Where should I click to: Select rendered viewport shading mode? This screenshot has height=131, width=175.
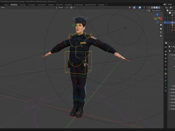(159, 8)
